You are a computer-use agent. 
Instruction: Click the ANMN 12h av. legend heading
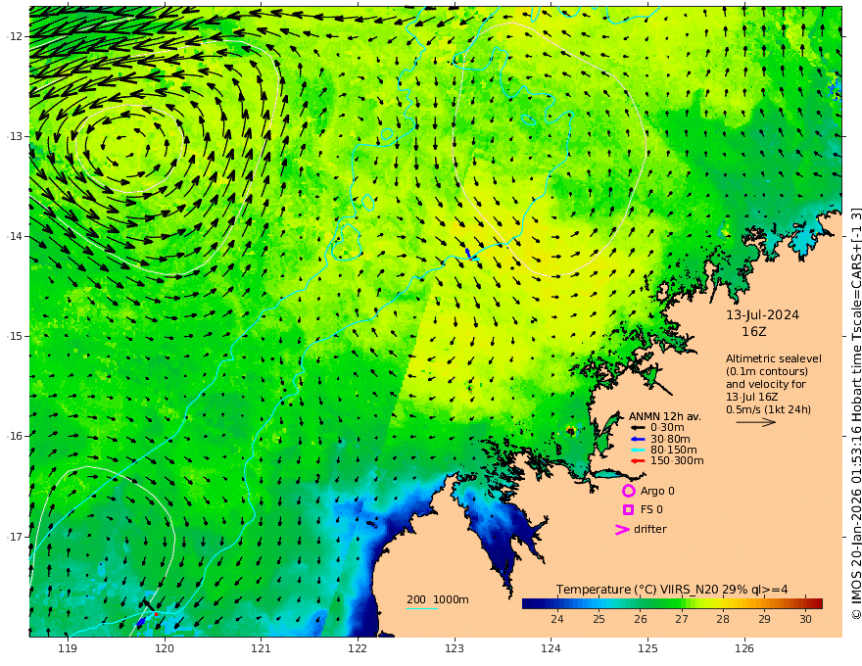665,416
